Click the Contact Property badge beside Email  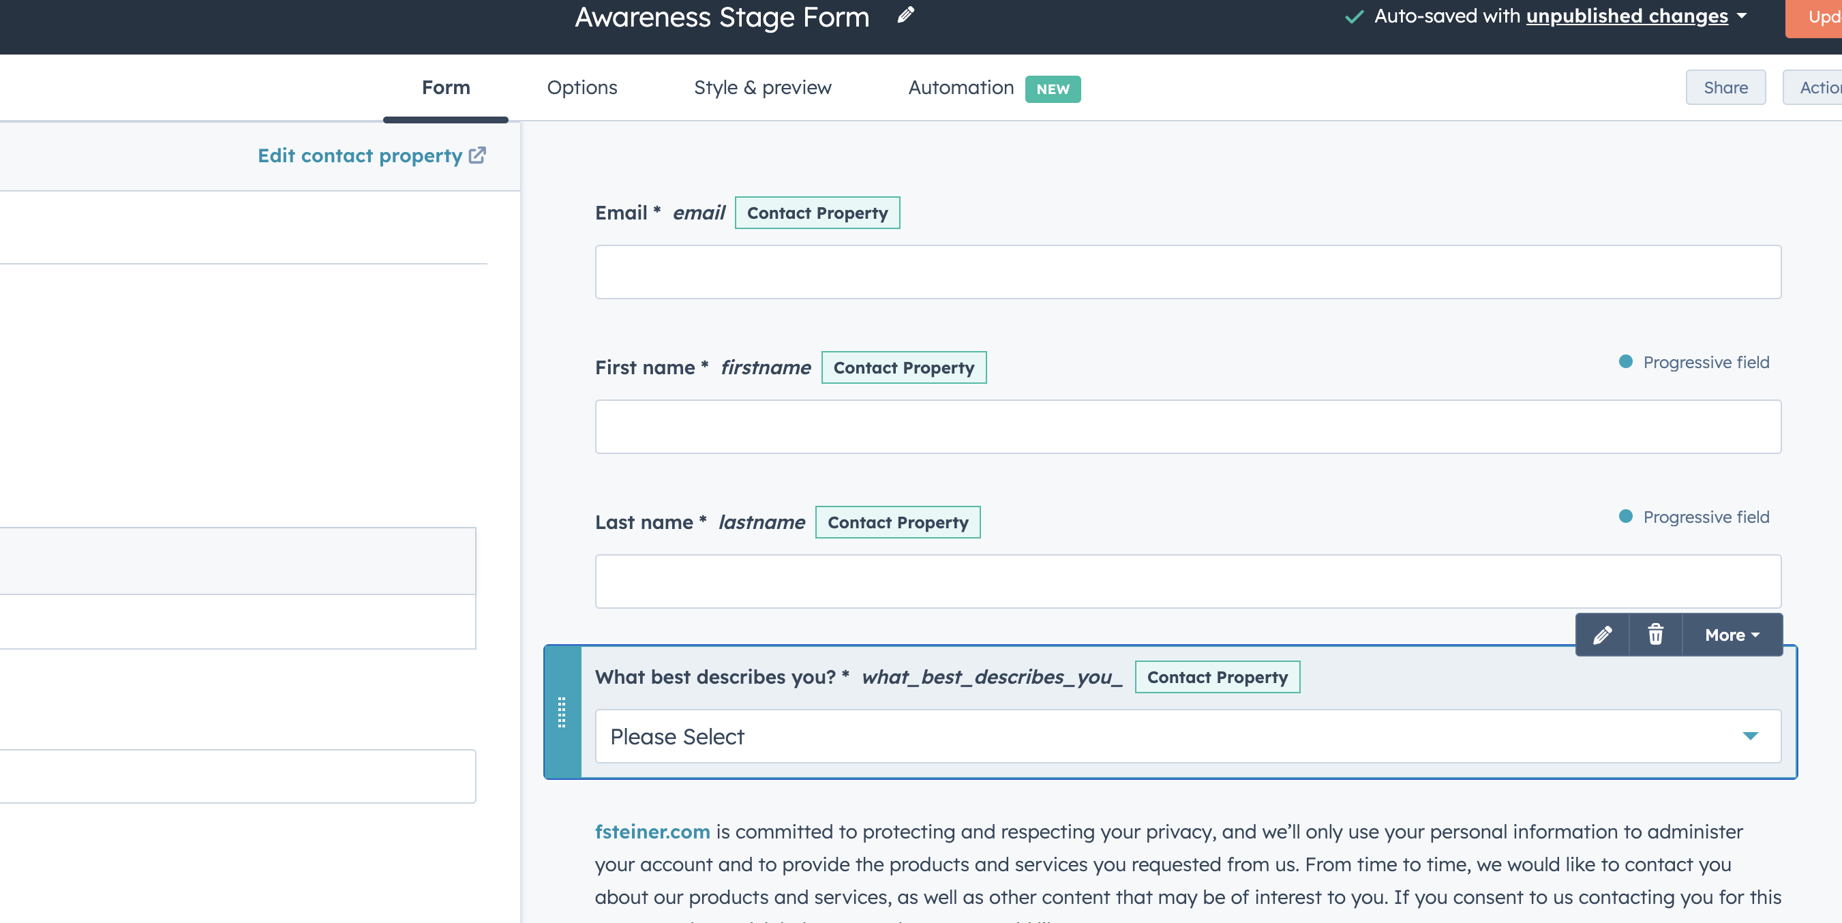click(817, 212)
